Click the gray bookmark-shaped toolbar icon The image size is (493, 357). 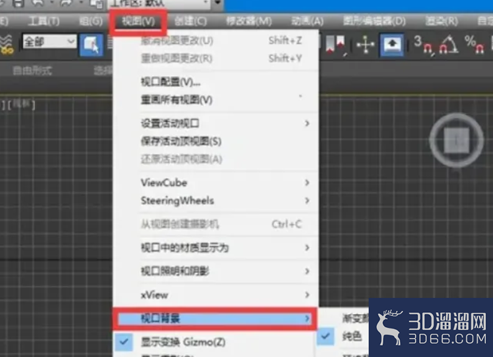(329, 44)
